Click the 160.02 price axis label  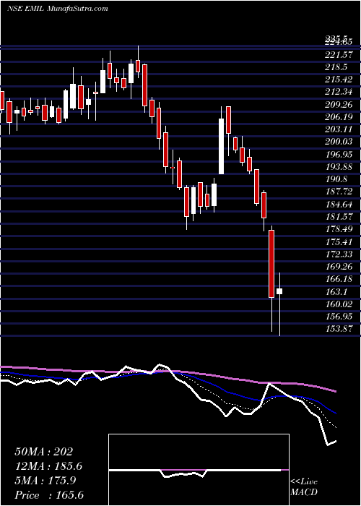(x=339, y=304)
